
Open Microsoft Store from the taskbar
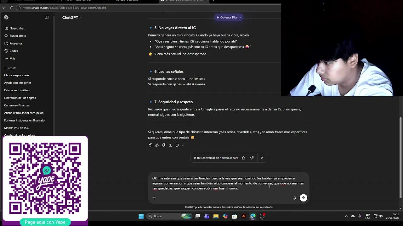click(234, 216)
